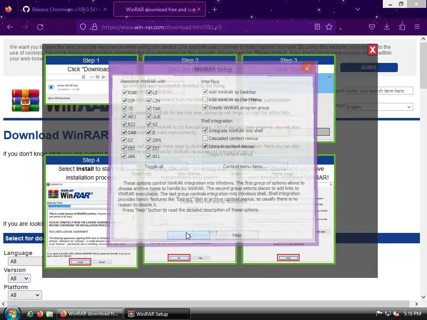
Task: Toggle the ISO association checkbox
Action: click(x=124, y=148)
